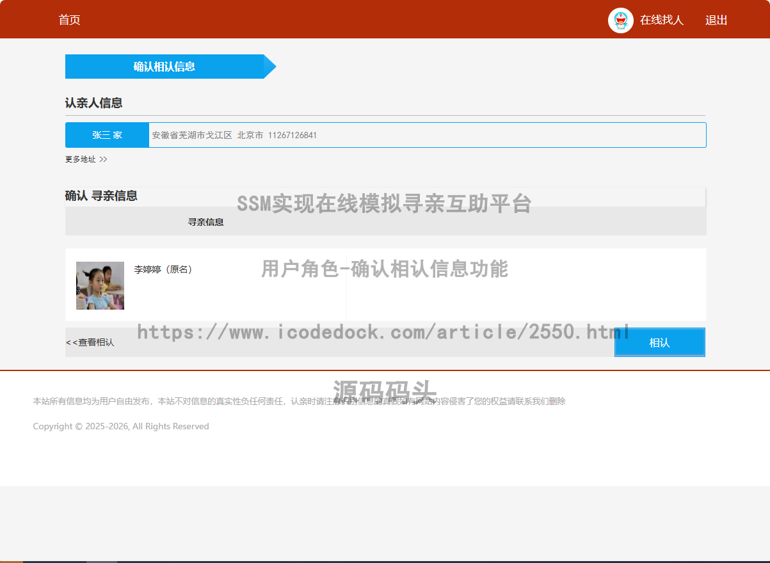Open the 首页 home link

pyautogui.click(x=70, y=20)
